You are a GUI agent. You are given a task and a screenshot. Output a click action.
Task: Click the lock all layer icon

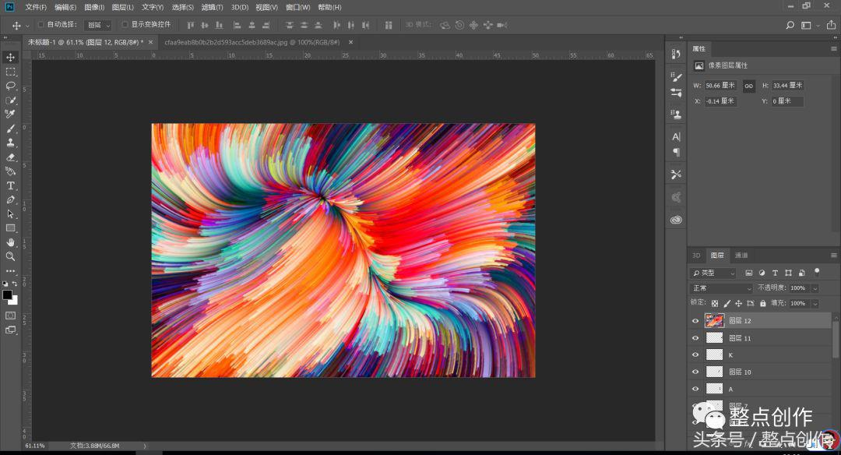762,303
